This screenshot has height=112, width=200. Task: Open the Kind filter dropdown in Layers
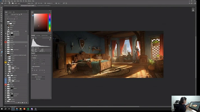click(x=8, y=15)
